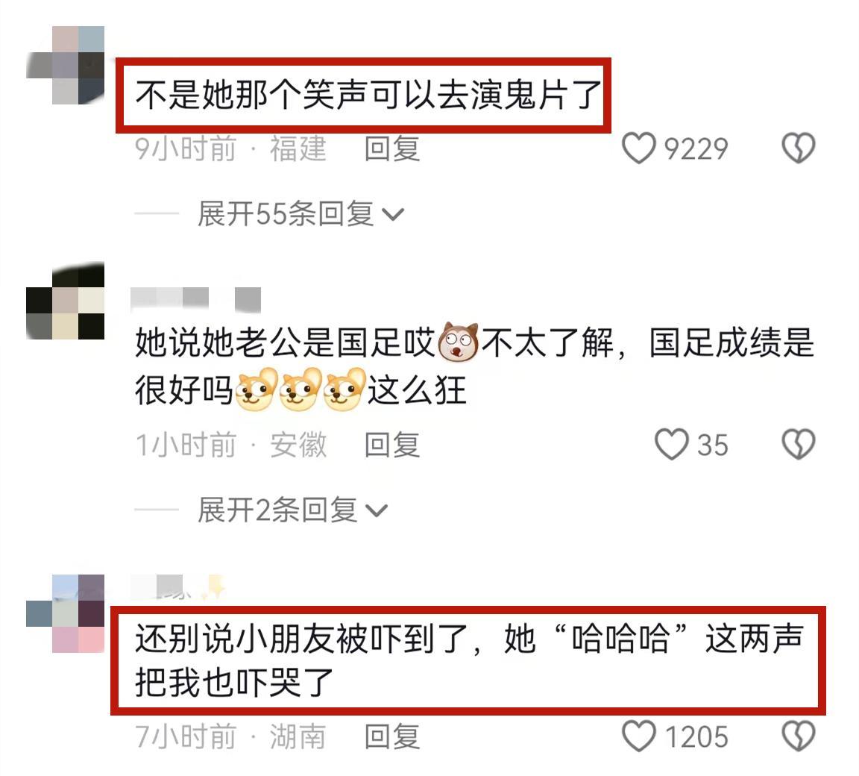
Task: Reply to the 湖南 comment via 回复
Action: point(392,736)
